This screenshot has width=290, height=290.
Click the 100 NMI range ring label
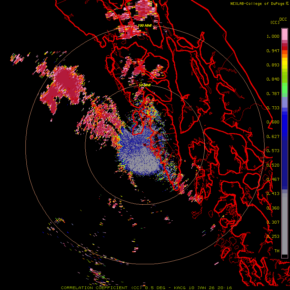[145, 25]
